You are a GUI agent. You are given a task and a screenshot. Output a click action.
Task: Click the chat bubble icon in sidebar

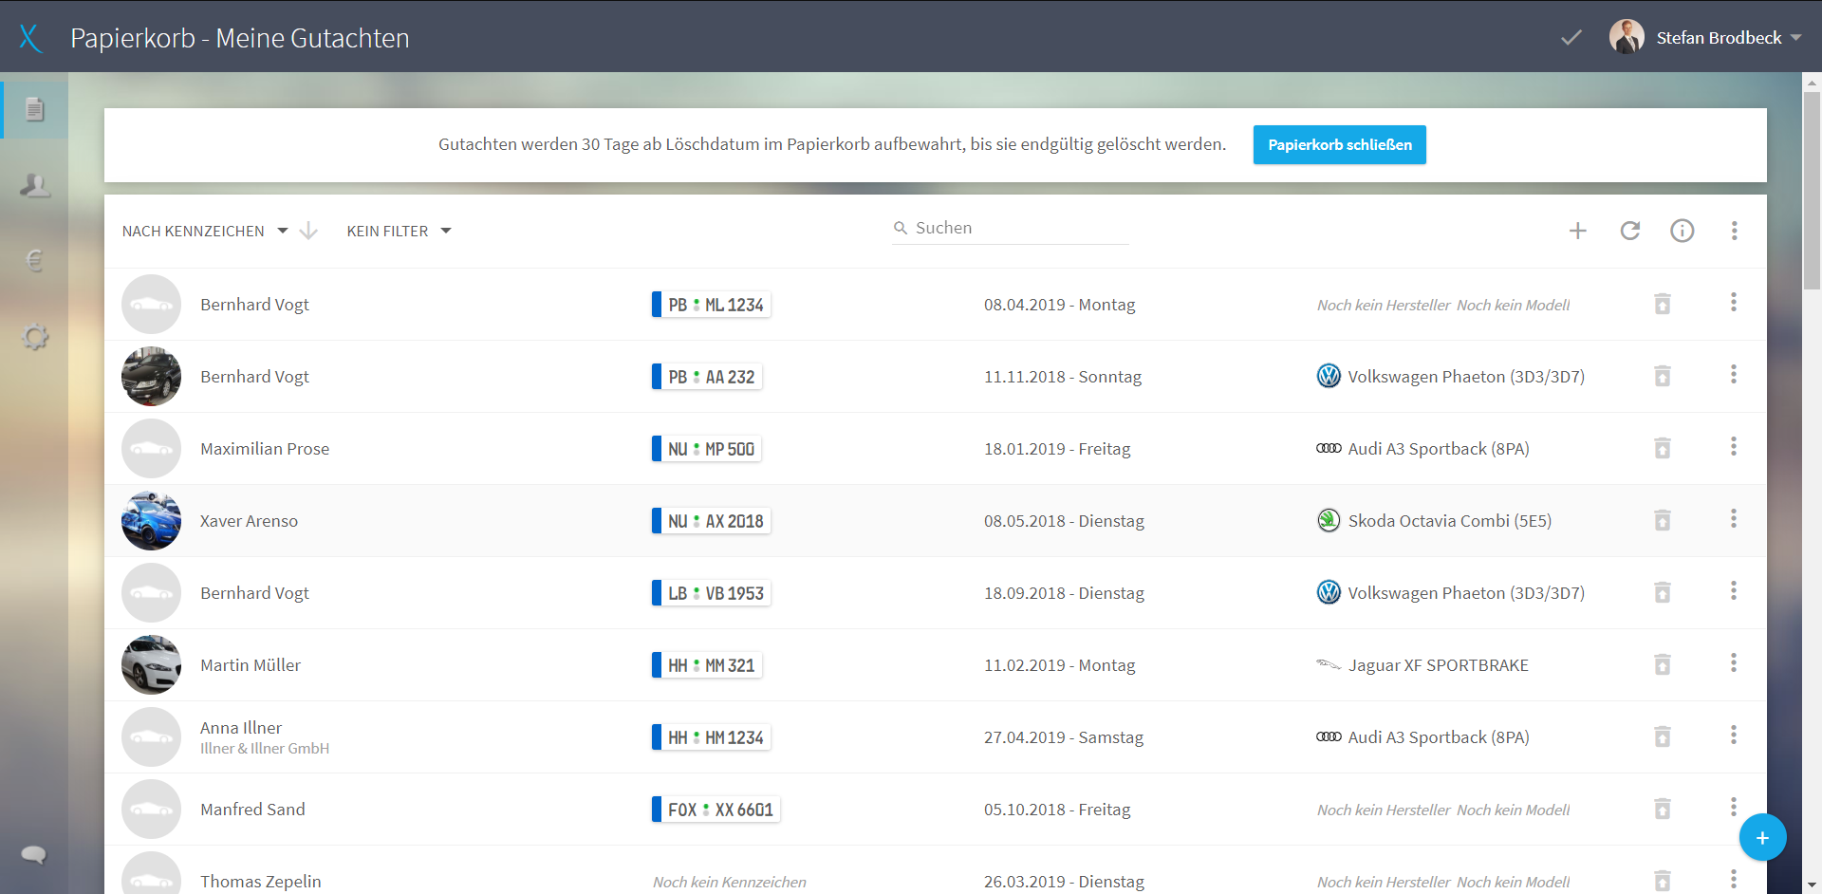34,854
